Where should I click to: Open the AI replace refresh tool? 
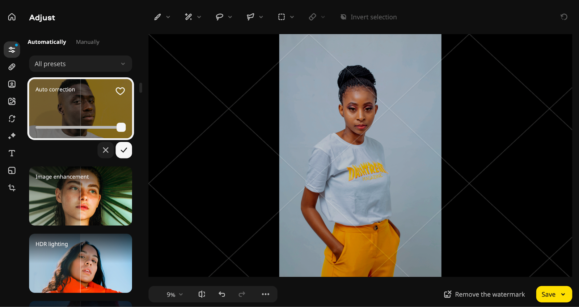(x=12, y=118)
